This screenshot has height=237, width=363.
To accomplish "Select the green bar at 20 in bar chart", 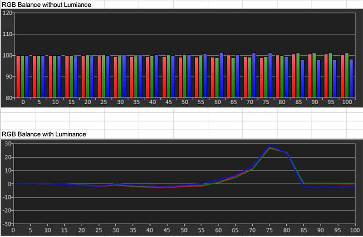I will (87, 76).
